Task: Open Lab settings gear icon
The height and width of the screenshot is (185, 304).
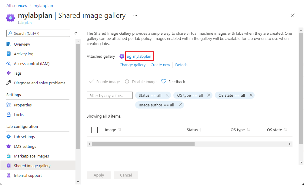Action: click(x=8, y=137)
